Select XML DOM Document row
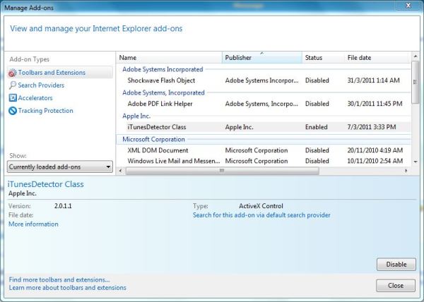424x302 pixels. 264,150
